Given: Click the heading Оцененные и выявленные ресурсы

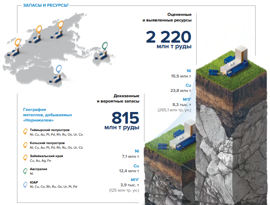Looking at the screenshot, I should click(167, 17).
